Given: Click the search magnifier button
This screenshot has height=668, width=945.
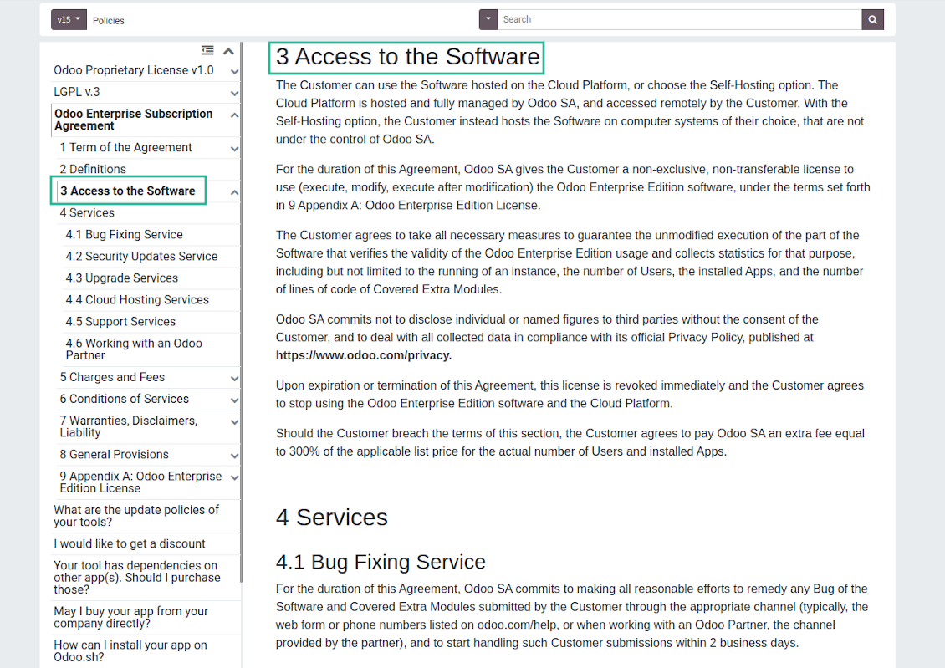Looking at the screenshot, I should pyautogui.click(x=873, y=19).
